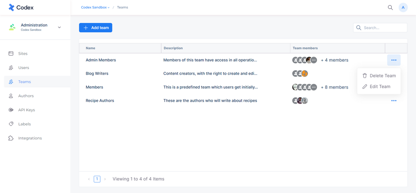
Task: Click "Viewing 1 to 4 of 4 Items" text
Action: tap(139, 179)
